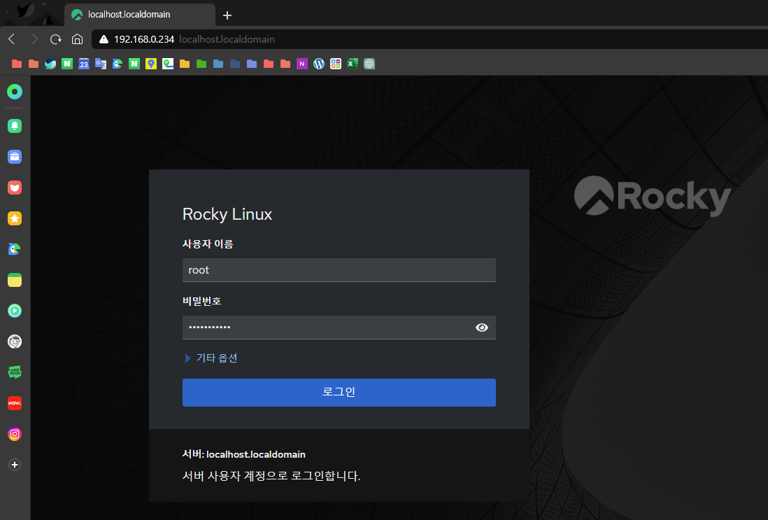
Task: Focus the address bar showing 192.168.0.234
Action: pyautogui.click(x=431, y=39)
